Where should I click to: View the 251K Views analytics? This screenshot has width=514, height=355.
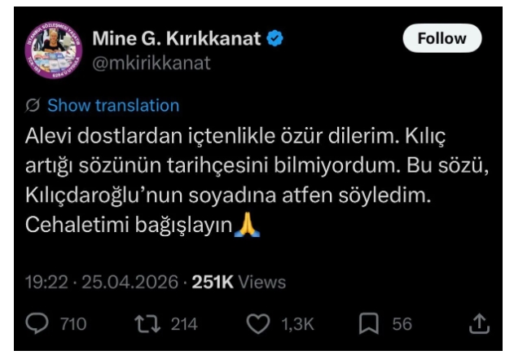click(239, 283)
